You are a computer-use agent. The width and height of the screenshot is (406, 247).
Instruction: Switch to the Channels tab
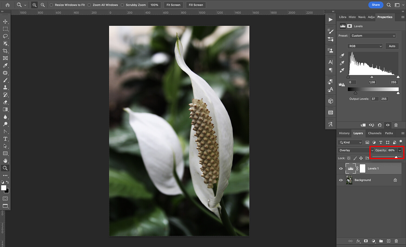click(x=375, y=133)
